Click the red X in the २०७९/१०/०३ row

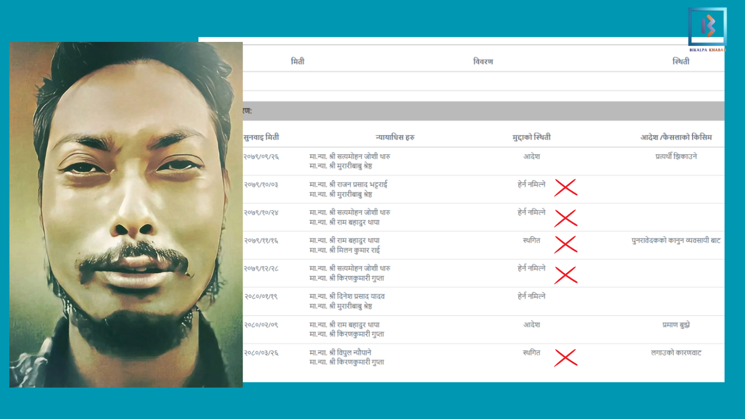[565, 187]
